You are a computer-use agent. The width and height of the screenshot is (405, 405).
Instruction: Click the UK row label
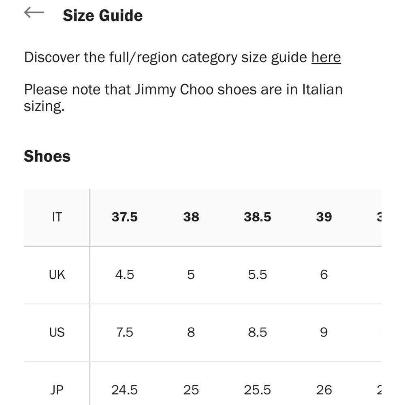57,275
